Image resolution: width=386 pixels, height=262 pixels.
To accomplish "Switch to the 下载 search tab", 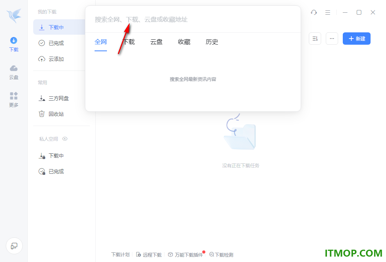I will tap(129, 42).
